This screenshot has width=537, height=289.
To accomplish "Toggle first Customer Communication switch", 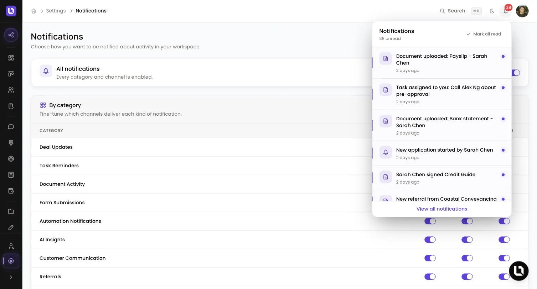I will tap(430, 258).
